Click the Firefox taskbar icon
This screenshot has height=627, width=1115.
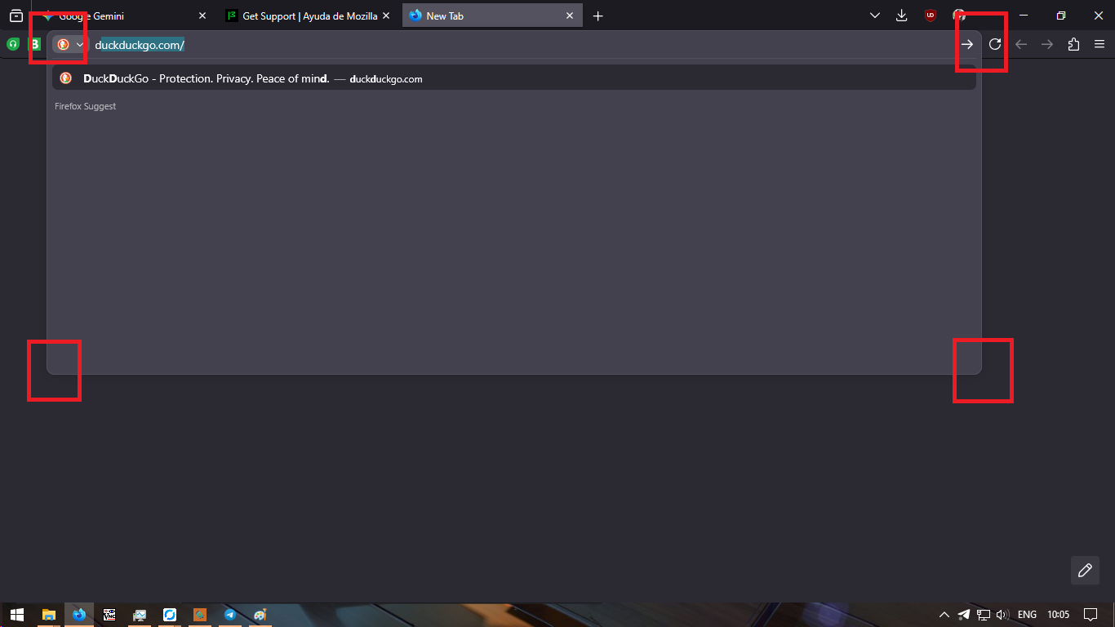pyautogui.click(x=79, y=615)
